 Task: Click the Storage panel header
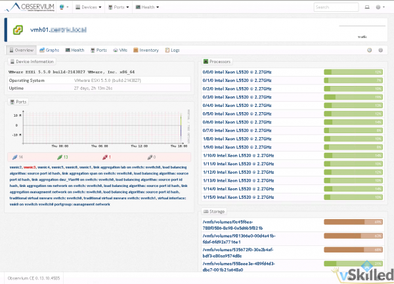(x=214, y=211)
